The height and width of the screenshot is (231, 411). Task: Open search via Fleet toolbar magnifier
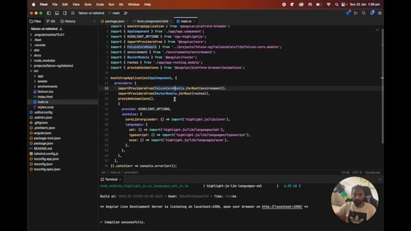pos(363,13)
